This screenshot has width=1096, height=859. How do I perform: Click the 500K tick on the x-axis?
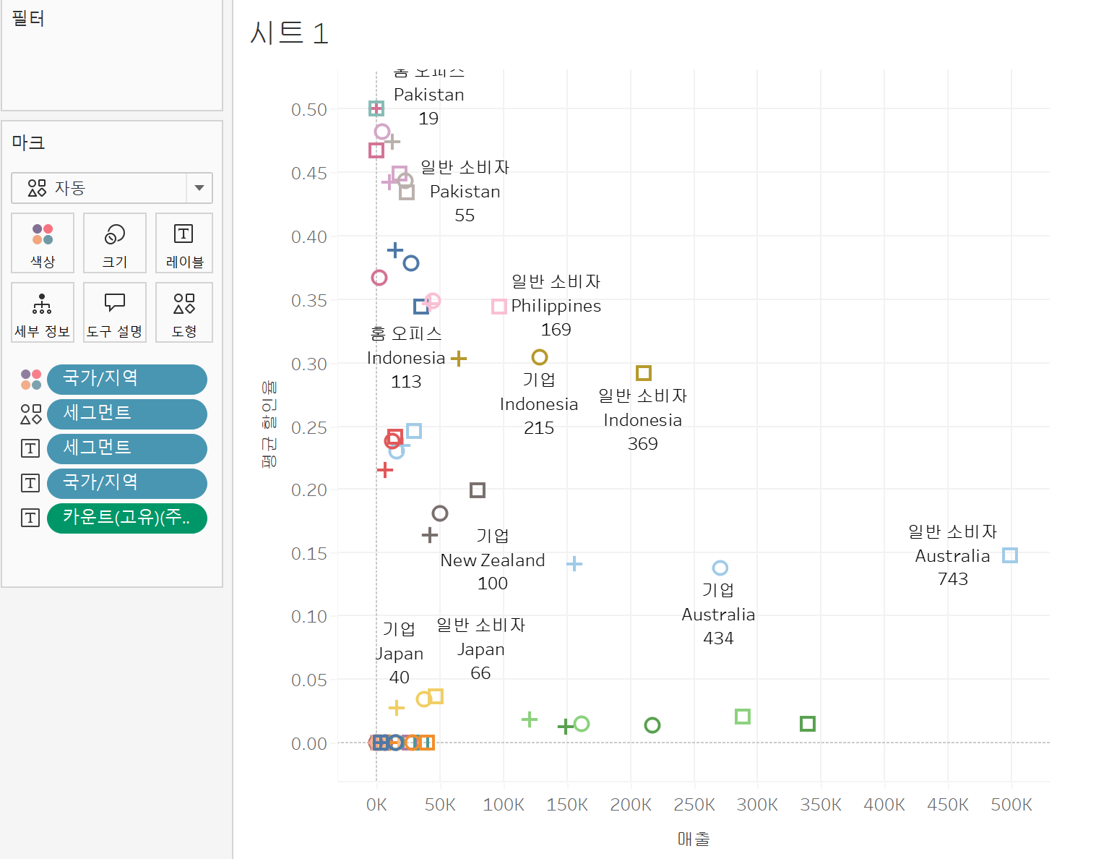point(1011,805)
